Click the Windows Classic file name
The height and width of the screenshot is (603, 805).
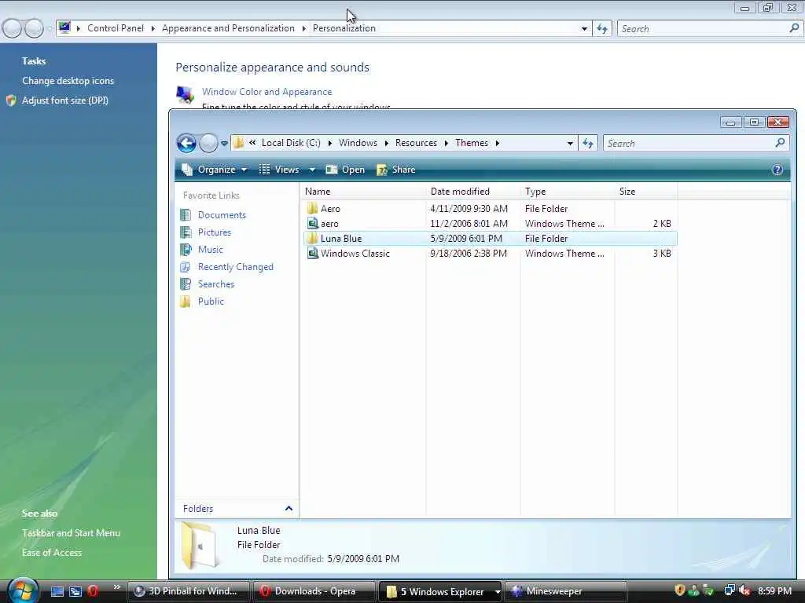coord(355,254)
